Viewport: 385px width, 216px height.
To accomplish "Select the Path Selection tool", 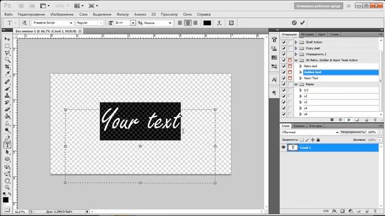I will tap(7, 152).
